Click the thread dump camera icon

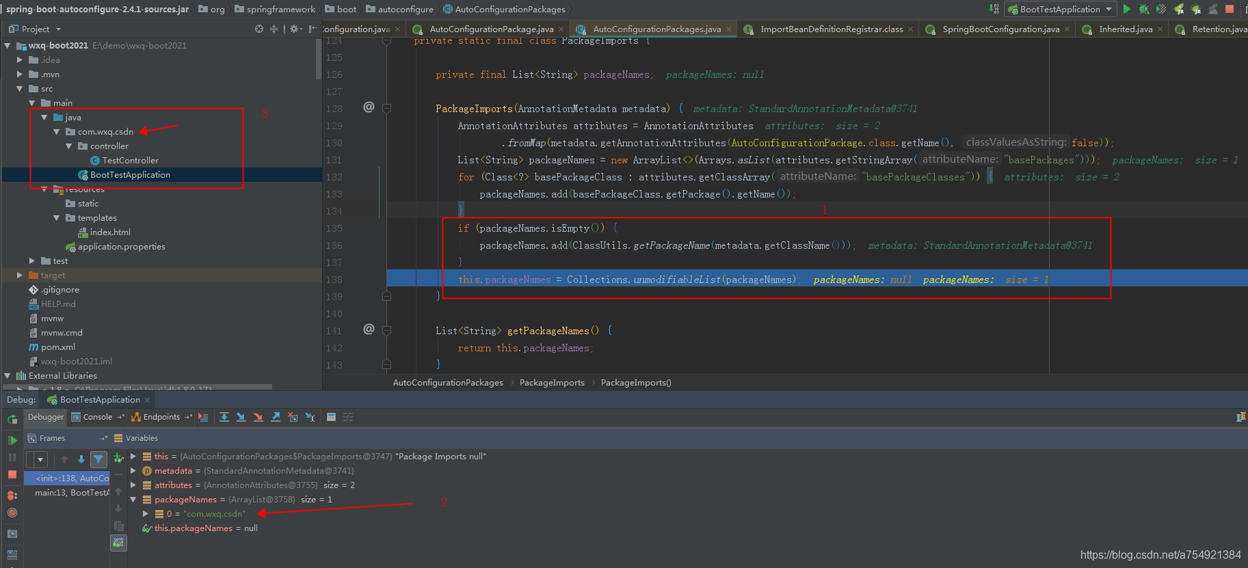coord(12,534)
